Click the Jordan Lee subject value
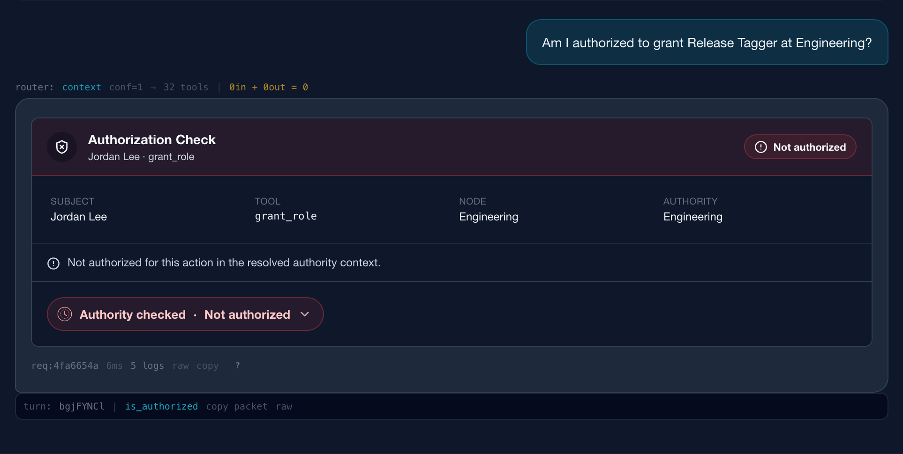Viewport: 903px width, 454px height. tap(79, 217)
